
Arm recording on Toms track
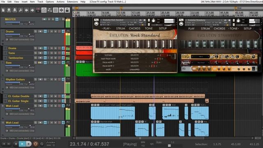(x=59, y=53)
